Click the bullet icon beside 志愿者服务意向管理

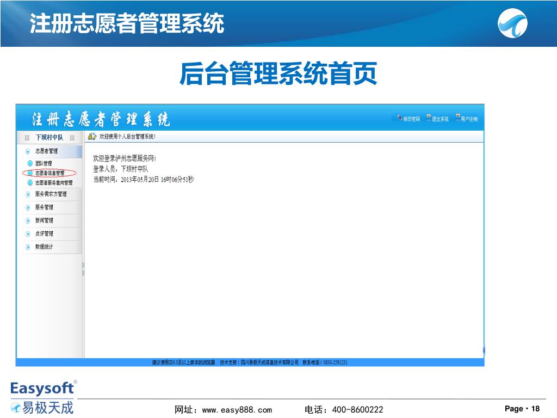pyautogui.click(x=30, y=183)
